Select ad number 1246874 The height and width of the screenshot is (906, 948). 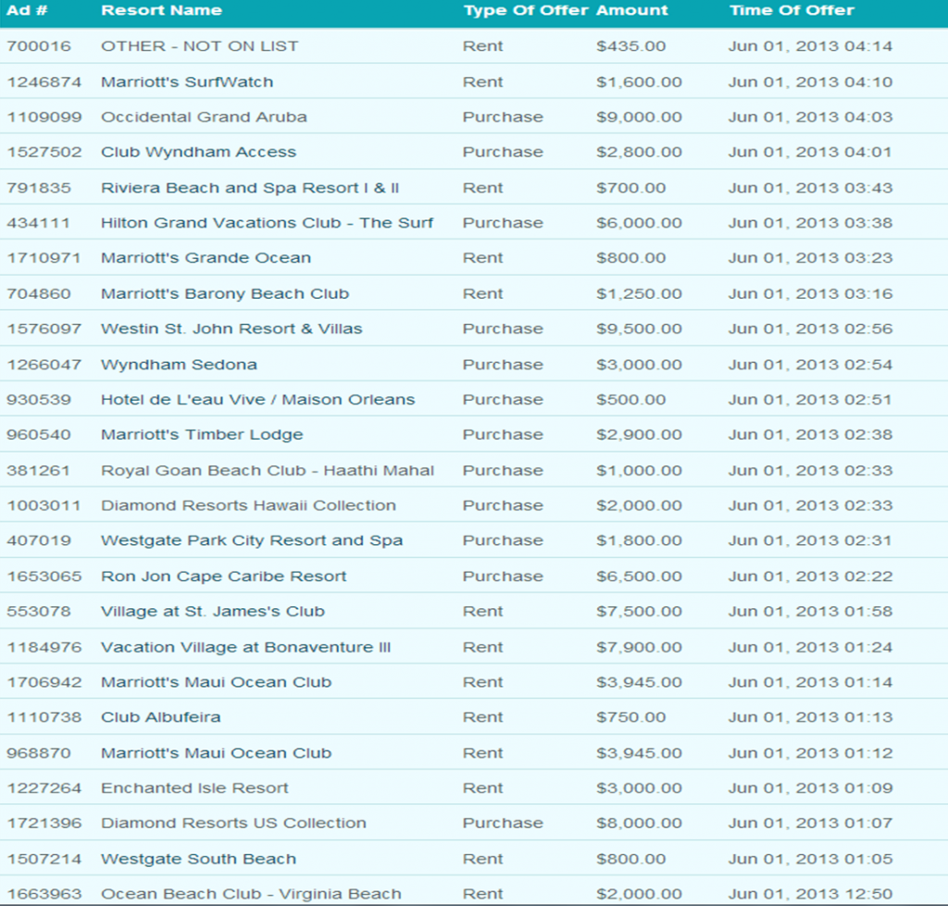(44, 81)
